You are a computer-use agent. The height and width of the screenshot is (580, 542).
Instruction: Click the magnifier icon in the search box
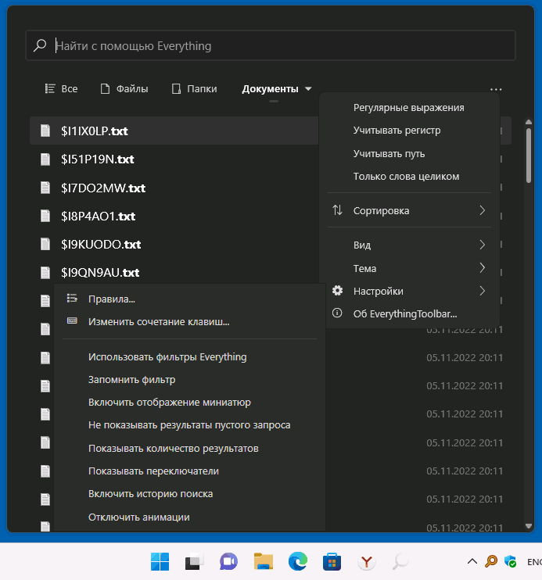pos(40,45)
